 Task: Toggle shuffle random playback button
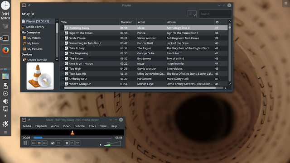(x=78, y=143)
